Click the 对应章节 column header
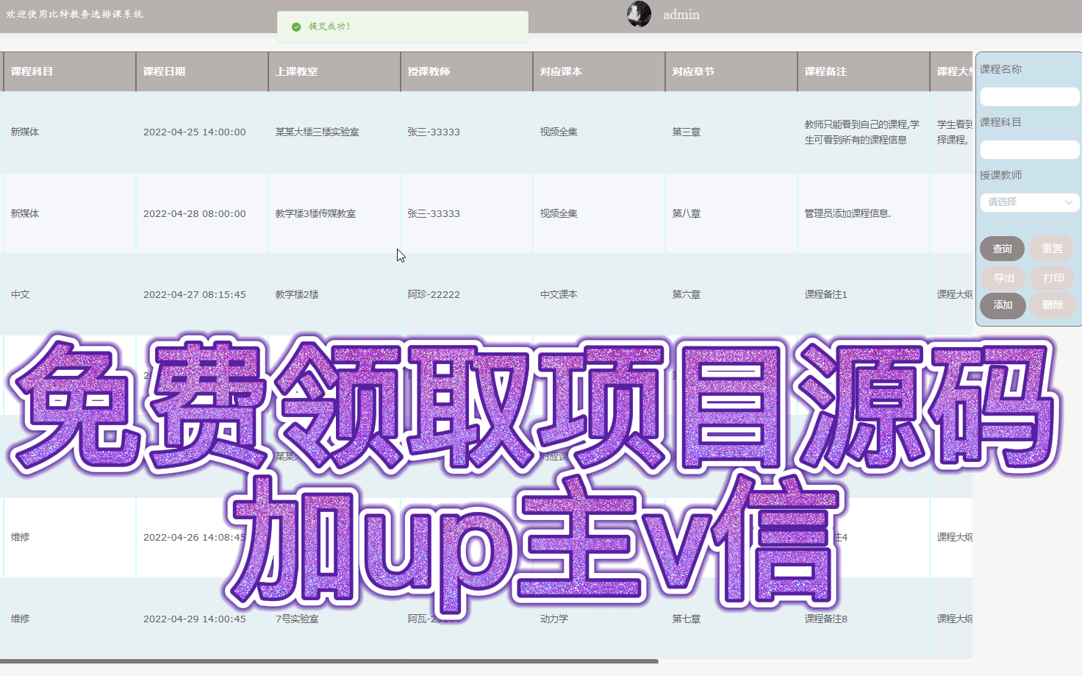Screen dimensions: 1082x676 [693, 71]
